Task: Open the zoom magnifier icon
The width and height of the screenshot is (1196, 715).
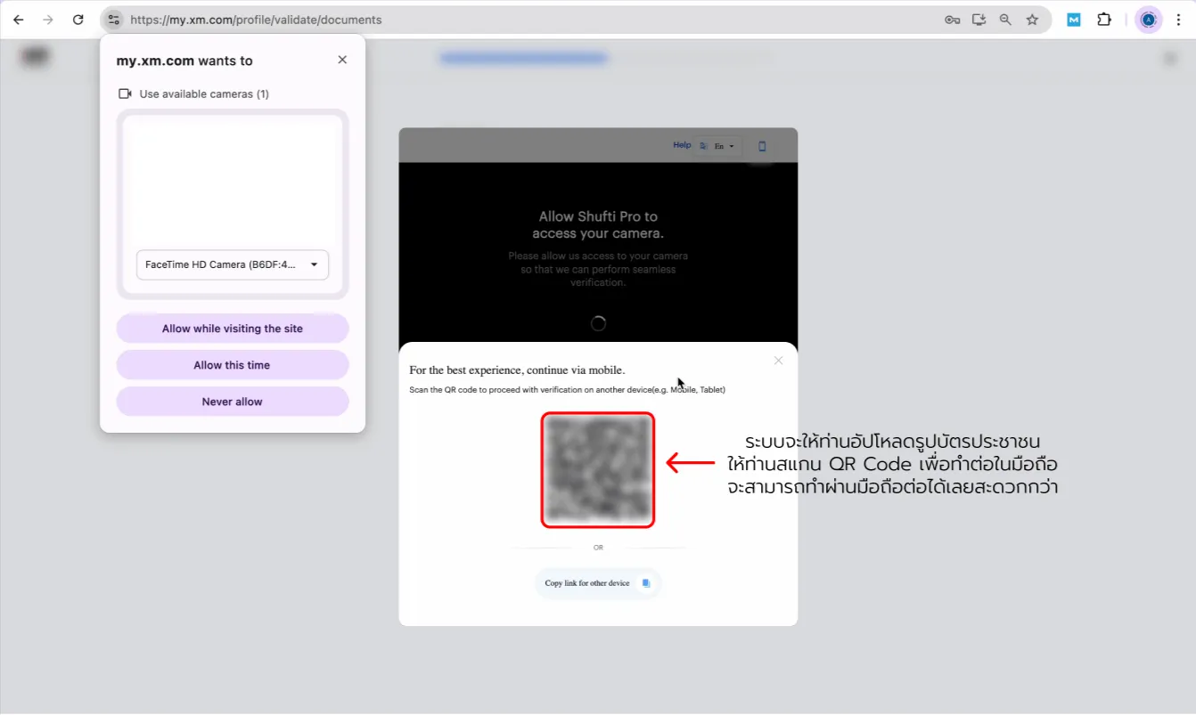Action: [x=1005, y=20]
